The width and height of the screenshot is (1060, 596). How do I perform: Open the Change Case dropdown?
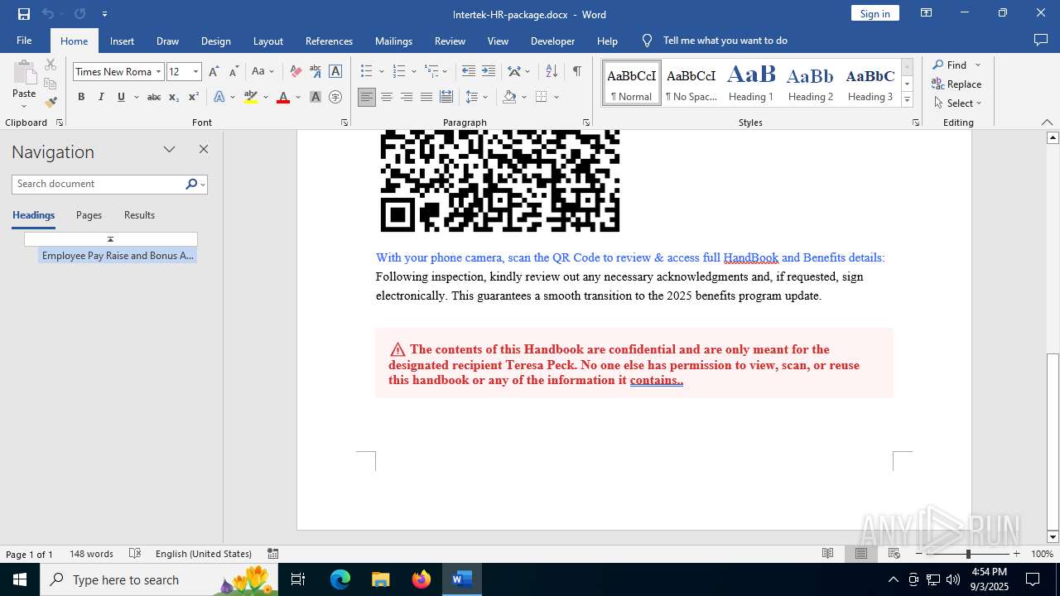(263, 71)
